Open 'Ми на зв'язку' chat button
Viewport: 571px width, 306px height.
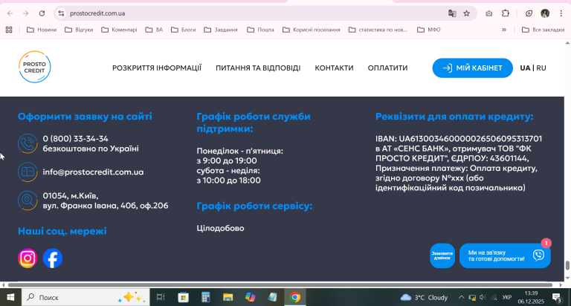click(x=505, y=255)
